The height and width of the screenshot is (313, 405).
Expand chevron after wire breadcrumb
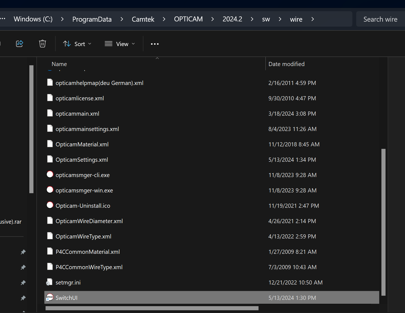[x=313, y=19]
